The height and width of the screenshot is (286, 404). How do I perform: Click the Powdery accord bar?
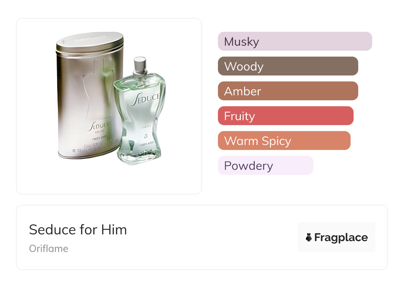(x=265, y=166)
